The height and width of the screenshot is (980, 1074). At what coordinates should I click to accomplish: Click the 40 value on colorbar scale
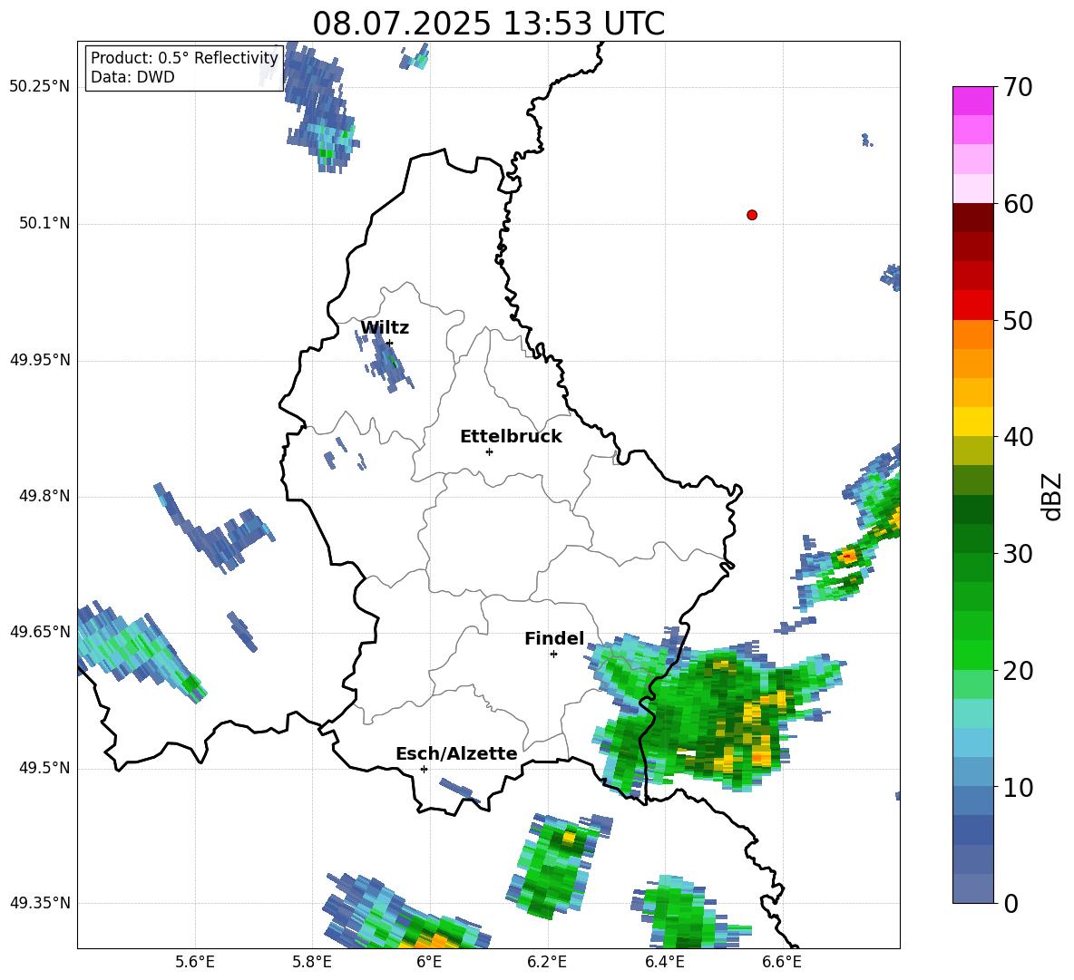[1017, 437]
